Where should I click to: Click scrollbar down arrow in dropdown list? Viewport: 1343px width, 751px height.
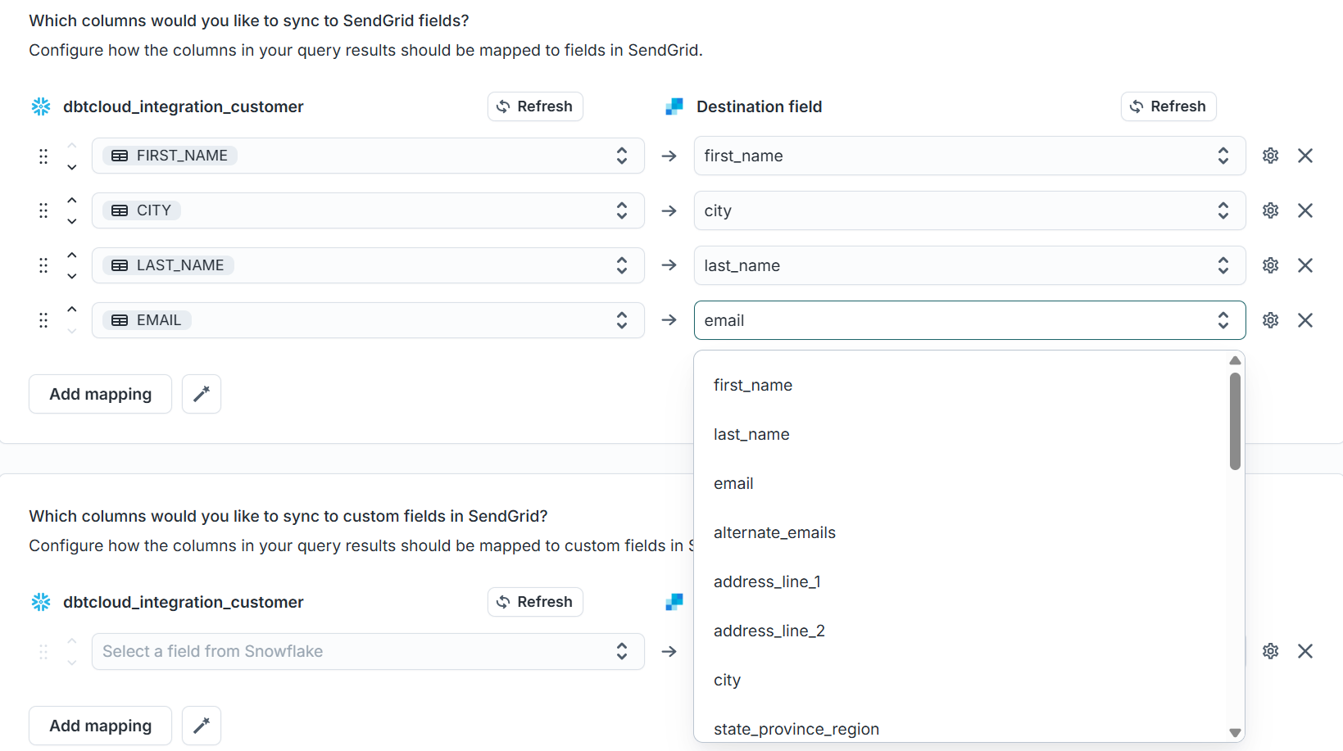1235,733
